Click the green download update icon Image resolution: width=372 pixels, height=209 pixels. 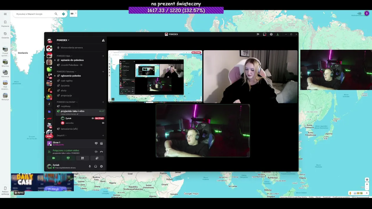click(x=278, y=34)
